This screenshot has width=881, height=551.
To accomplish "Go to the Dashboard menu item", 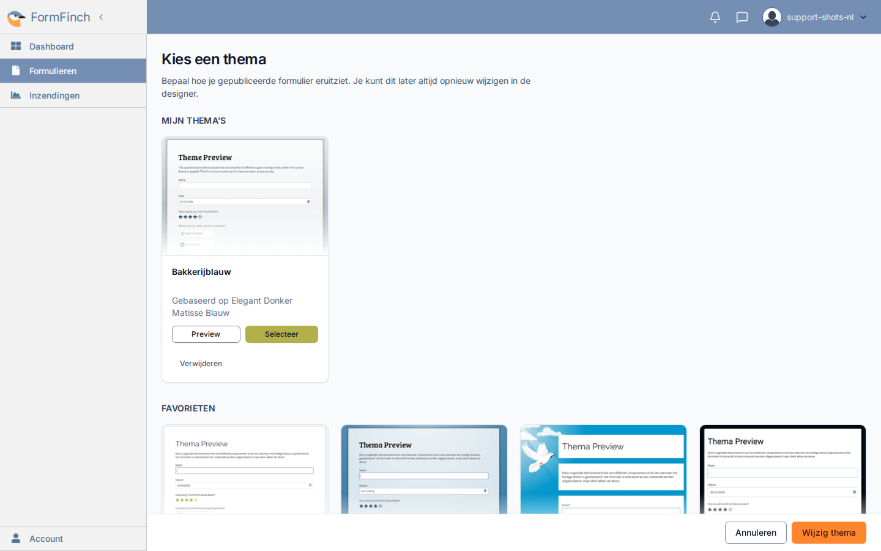I will click(73, 47).
